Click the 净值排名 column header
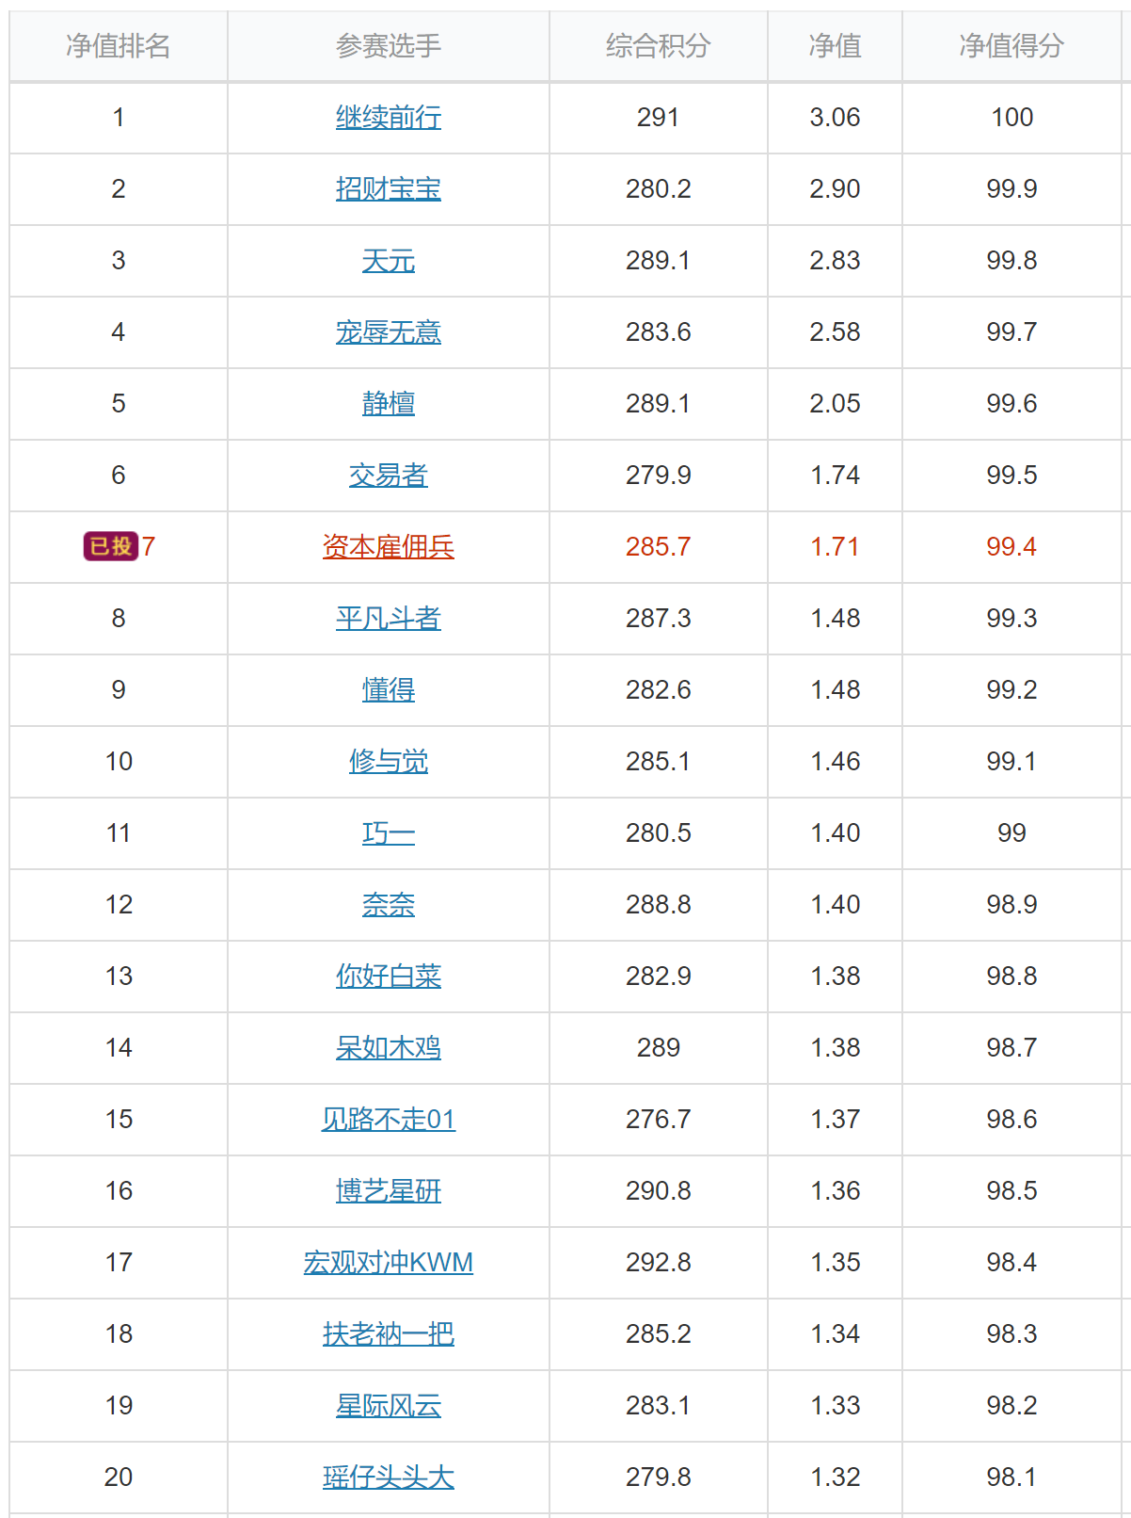 click(x=119, y=45)
